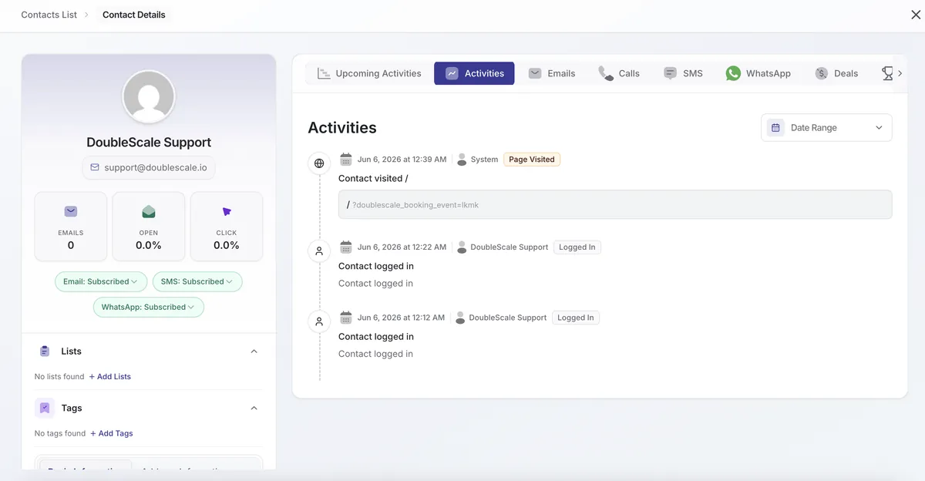Click the Lists clipboard icon
The image size is (925, 481).
pyautogui.click(x=45, y=351)
